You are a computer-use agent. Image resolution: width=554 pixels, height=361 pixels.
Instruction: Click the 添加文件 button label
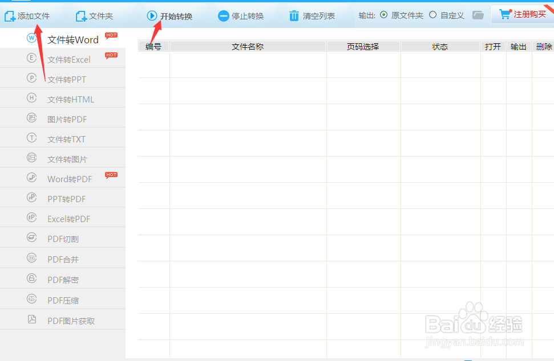pyautogui.click(x=34, y=16)
